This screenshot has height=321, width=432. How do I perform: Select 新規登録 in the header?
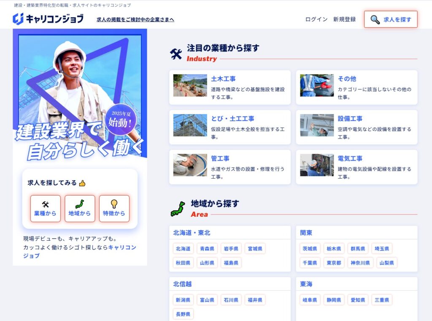click(345, 19)
